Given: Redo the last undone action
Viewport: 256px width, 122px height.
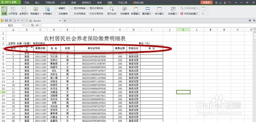Looking at the screenshot, I should [22, 20].
